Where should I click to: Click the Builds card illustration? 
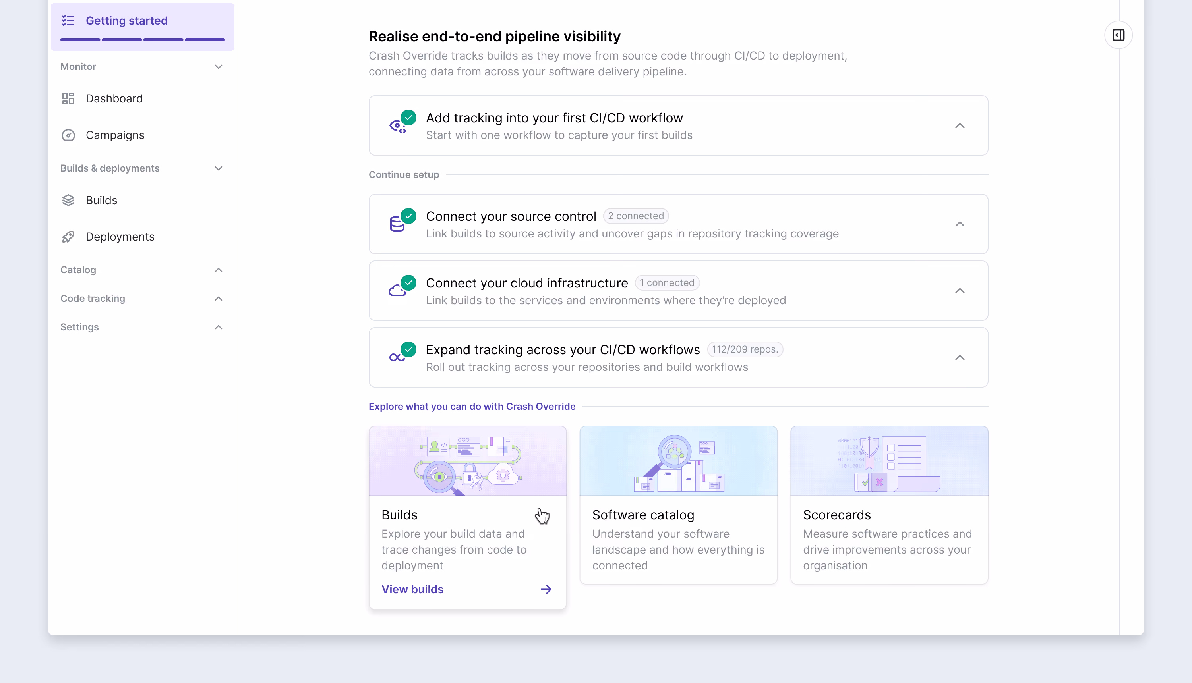tap(467, 461)
